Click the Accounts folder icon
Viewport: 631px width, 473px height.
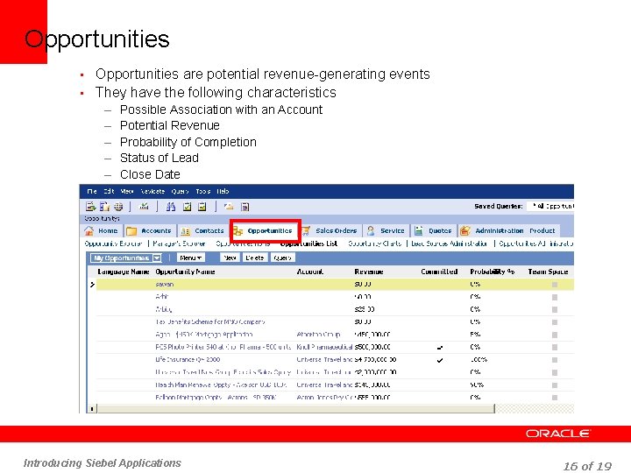(x=131, y=231)
